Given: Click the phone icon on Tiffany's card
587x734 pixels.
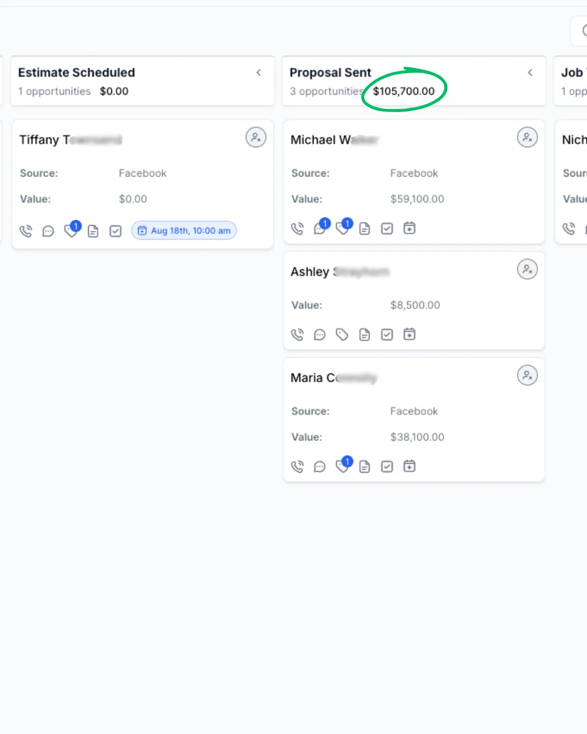Looking at the screenshot, I should [x=26, y=231].
